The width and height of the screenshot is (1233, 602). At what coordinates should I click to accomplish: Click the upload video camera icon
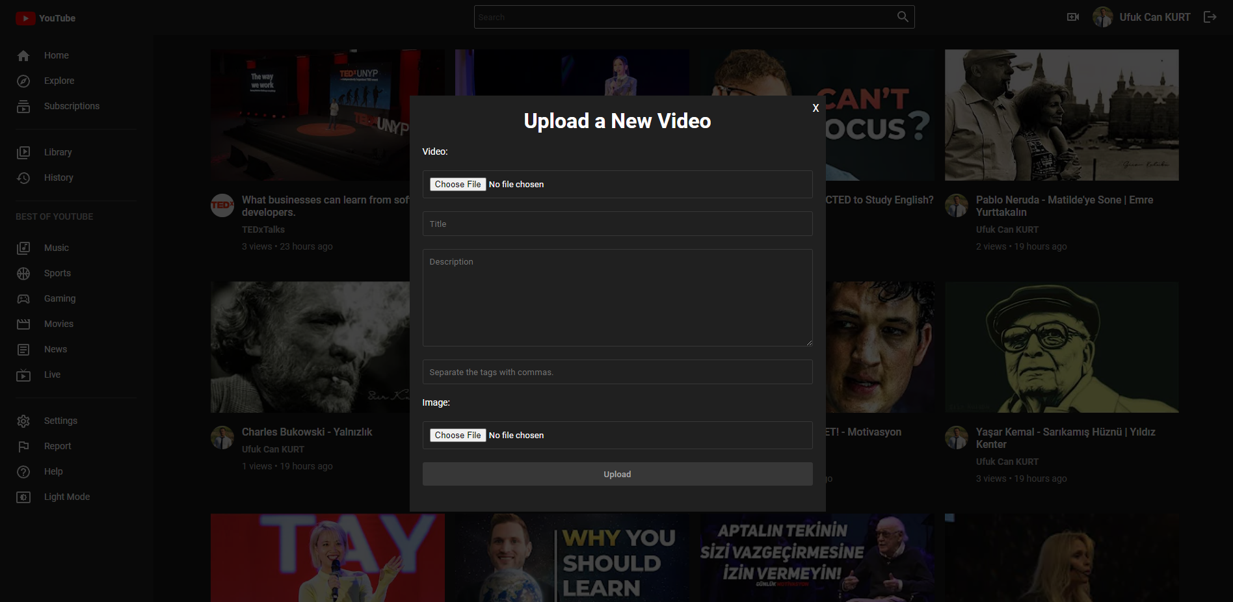pos(1073,17)
